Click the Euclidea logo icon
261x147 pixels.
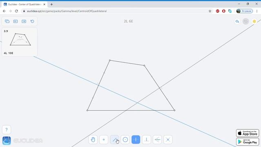click(7, 140)
